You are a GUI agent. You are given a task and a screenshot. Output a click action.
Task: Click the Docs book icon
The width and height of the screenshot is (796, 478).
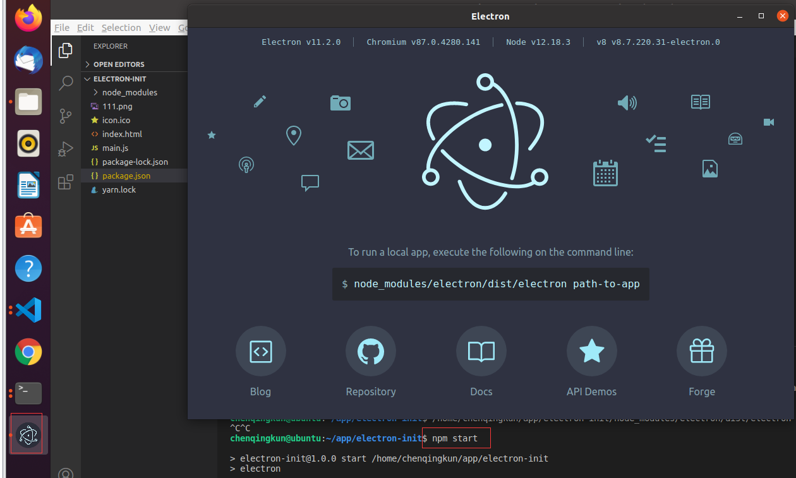(481, 351)
